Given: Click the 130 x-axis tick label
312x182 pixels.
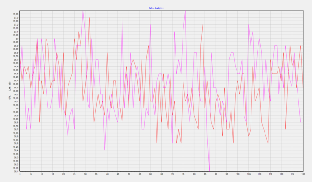Looking at the screenshot, I should [303, 174].
